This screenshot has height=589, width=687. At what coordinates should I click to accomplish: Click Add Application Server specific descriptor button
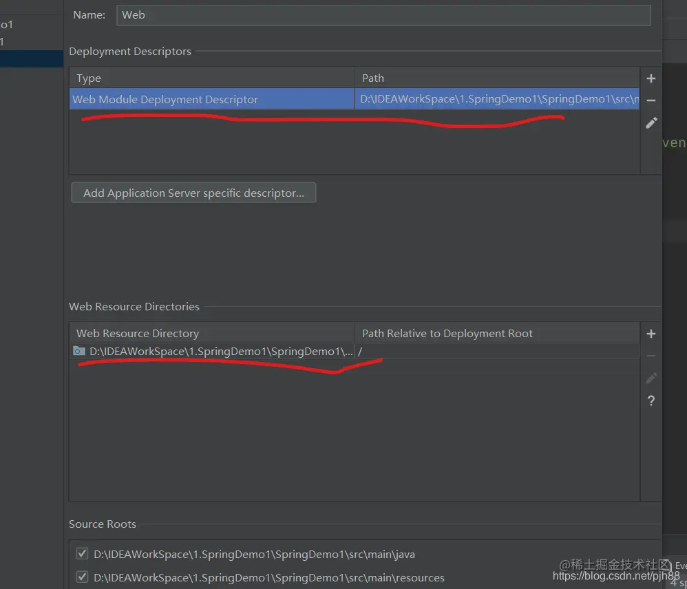193,193
